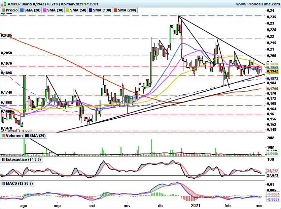Click the SMA 130 value tag 0,1873
The width and height of the screenshot is (281, 209).
(x=273, y=79)
